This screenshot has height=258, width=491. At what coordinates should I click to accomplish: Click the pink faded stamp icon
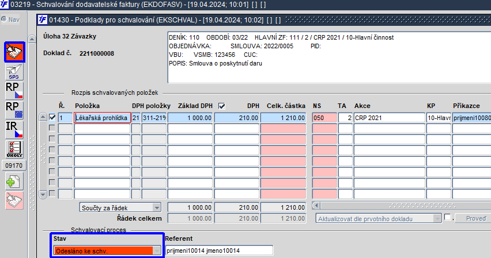(14, 201)
